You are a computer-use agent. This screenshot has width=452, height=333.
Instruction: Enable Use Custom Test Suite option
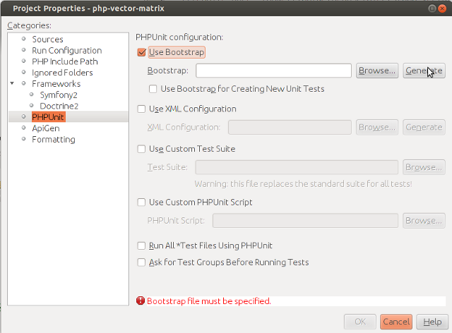click(141, 149)
